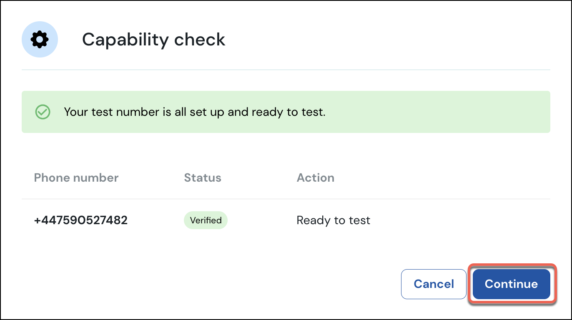Click the highlighted Continue button with red outline
The width and height of the screenshot is (572, 320).
(511, 284)
